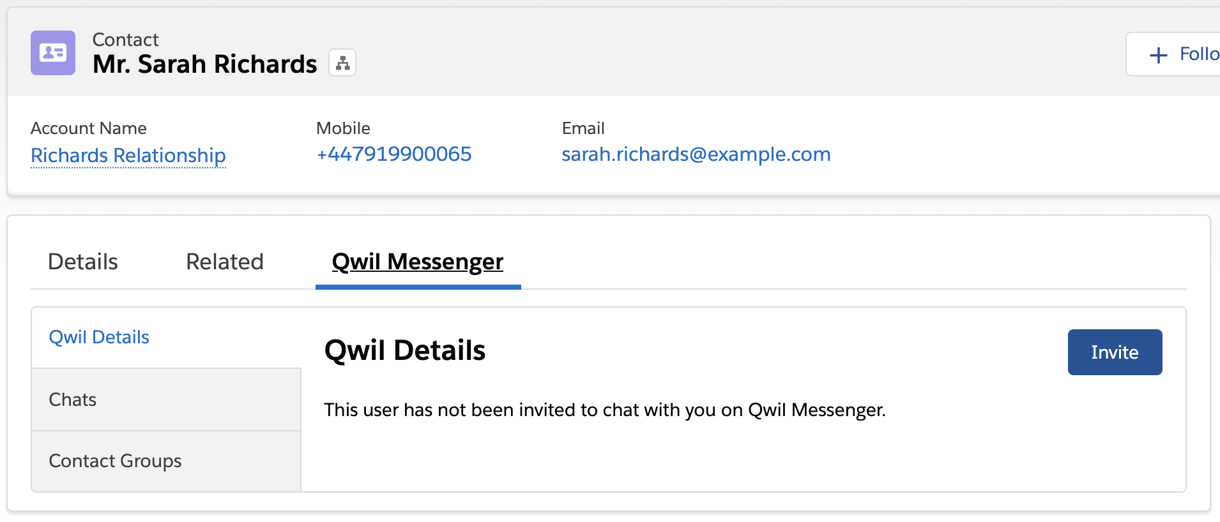The width and height of the screenshot is (1220, 522).
Task: Switch to the Details tab
Action: pos(83,262)
